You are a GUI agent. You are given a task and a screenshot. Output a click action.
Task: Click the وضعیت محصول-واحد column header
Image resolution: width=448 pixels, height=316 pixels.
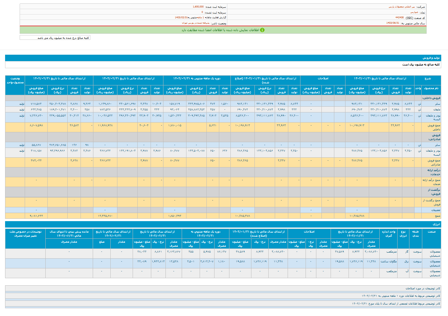point(15,80)
